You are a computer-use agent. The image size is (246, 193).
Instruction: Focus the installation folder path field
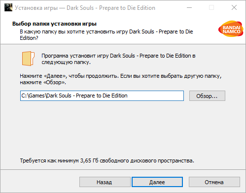click(x=102, y=96)
